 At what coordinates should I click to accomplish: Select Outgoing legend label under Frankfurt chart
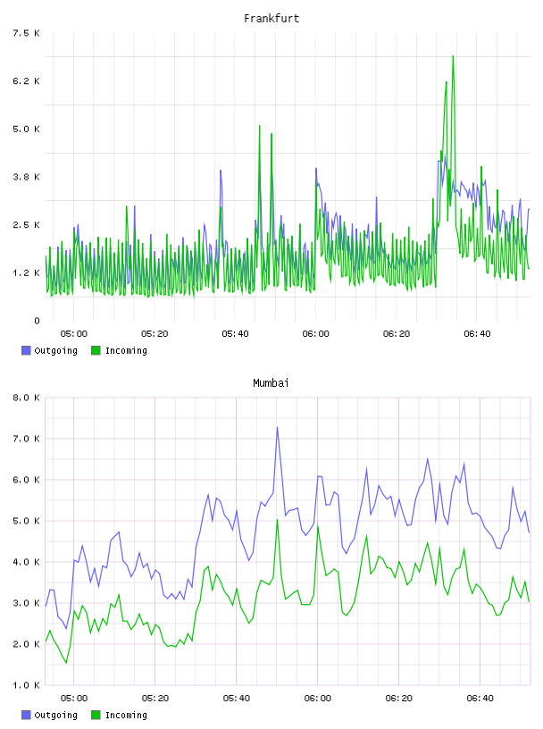click(55, 350)
